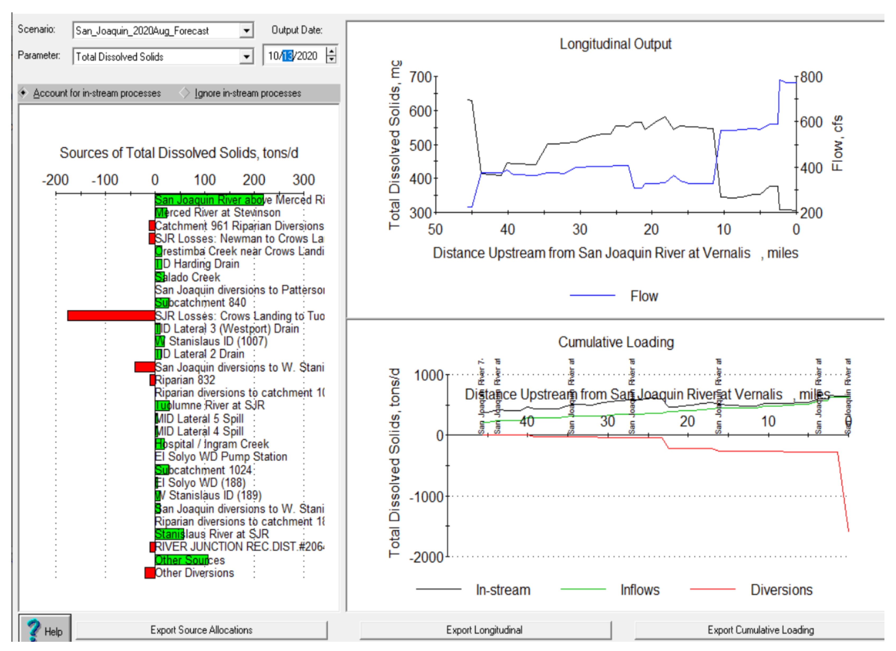Select 'Catchment 961 Riparian Diversions' label
This screenshot has height=651, width=896.
point(239,226)
